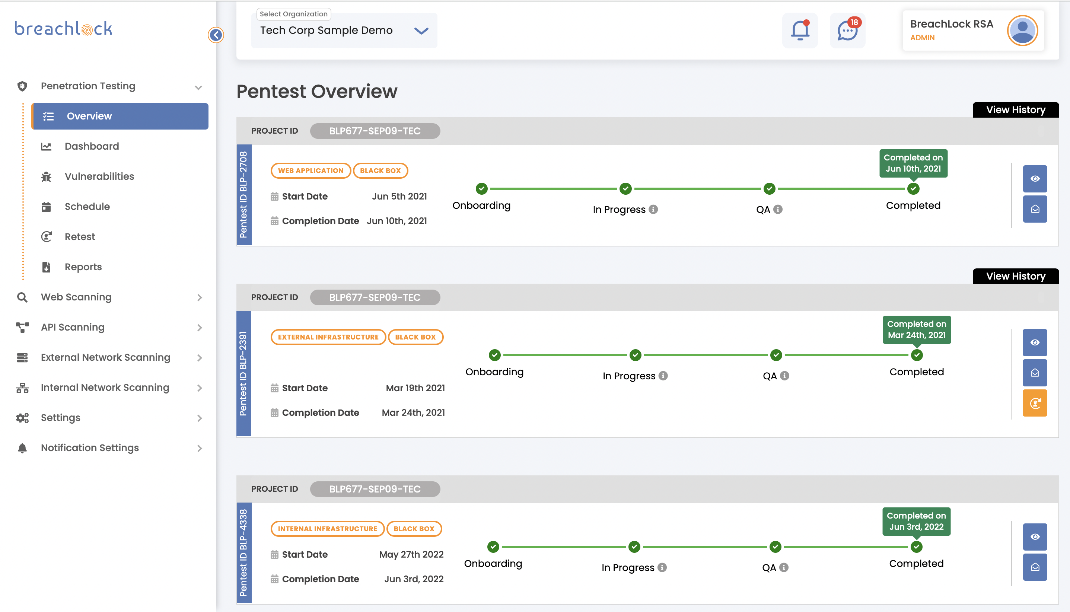Click the orange retest icon for BLP-2391

coord(1035,403)
